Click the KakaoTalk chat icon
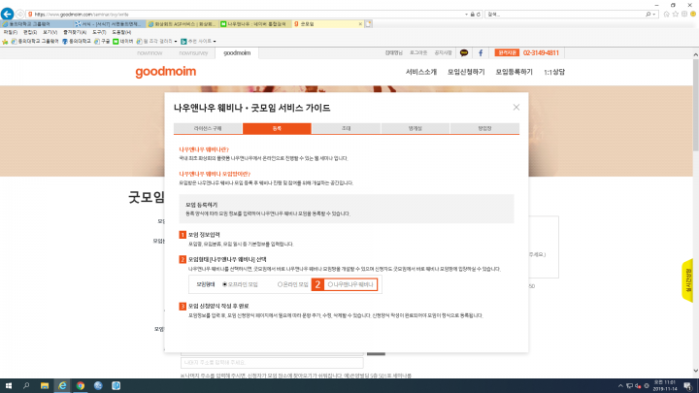The height and width of the screenshot is (393, 699). 464,53
